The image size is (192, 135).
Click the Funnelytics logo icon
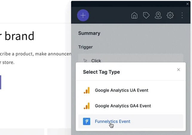pos(87,121)
